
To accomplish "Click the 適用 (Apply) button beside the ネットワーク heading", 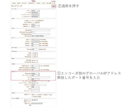I will click(x=54, y=6).
